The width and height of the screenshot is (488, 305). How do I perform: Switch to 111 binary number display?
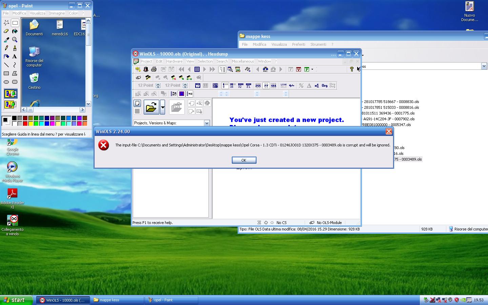274,86
